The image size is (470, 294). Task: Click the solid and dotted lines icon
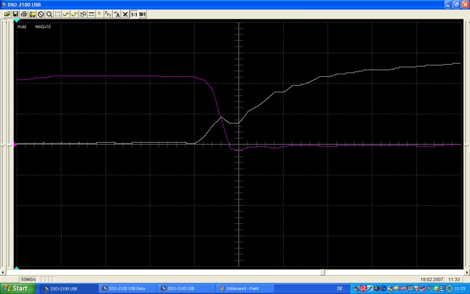[x=91, y=14]
